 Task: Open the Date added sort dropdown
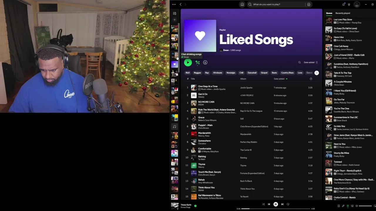310,62
